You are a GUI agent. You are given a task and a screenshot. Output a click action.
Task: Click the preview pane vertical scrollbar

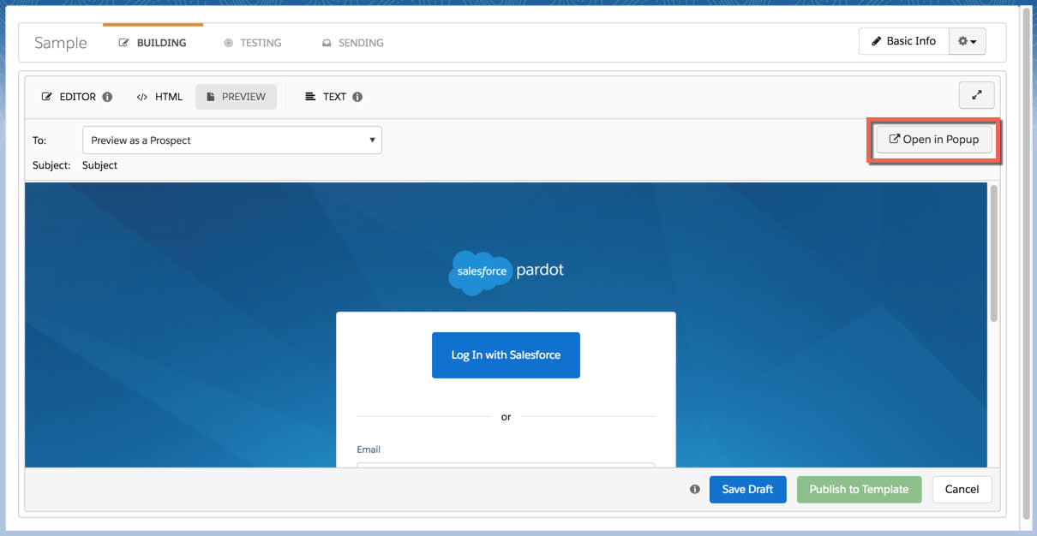pos(993,253)
